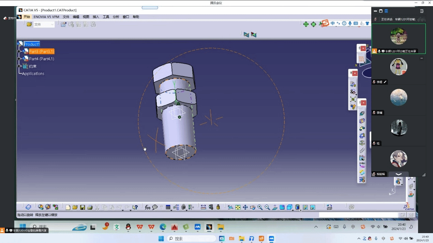Select 约束 in the specification tree
The width and height of the screenshot is (433, 243).
coord(32,66)
